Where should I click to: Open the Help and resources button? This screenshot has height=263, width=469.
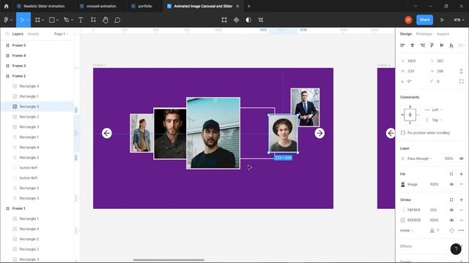[x=456, y=249]
